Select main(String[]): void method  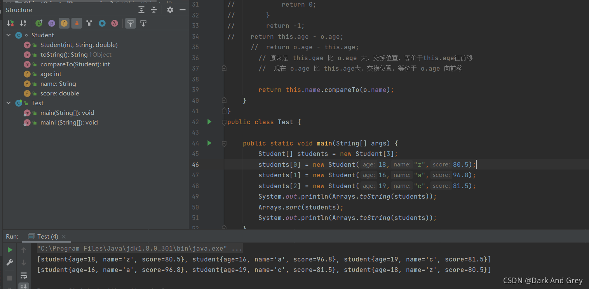point(67,113)
